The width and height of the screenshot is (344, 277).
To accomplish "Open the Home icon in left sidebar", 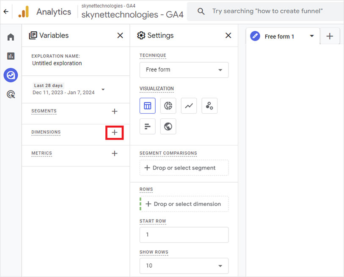I will coord(11,37).
